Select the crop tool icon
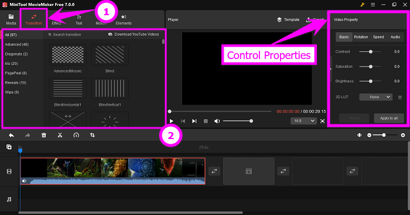Screen dimensions: 410x215 pos(93,135)
